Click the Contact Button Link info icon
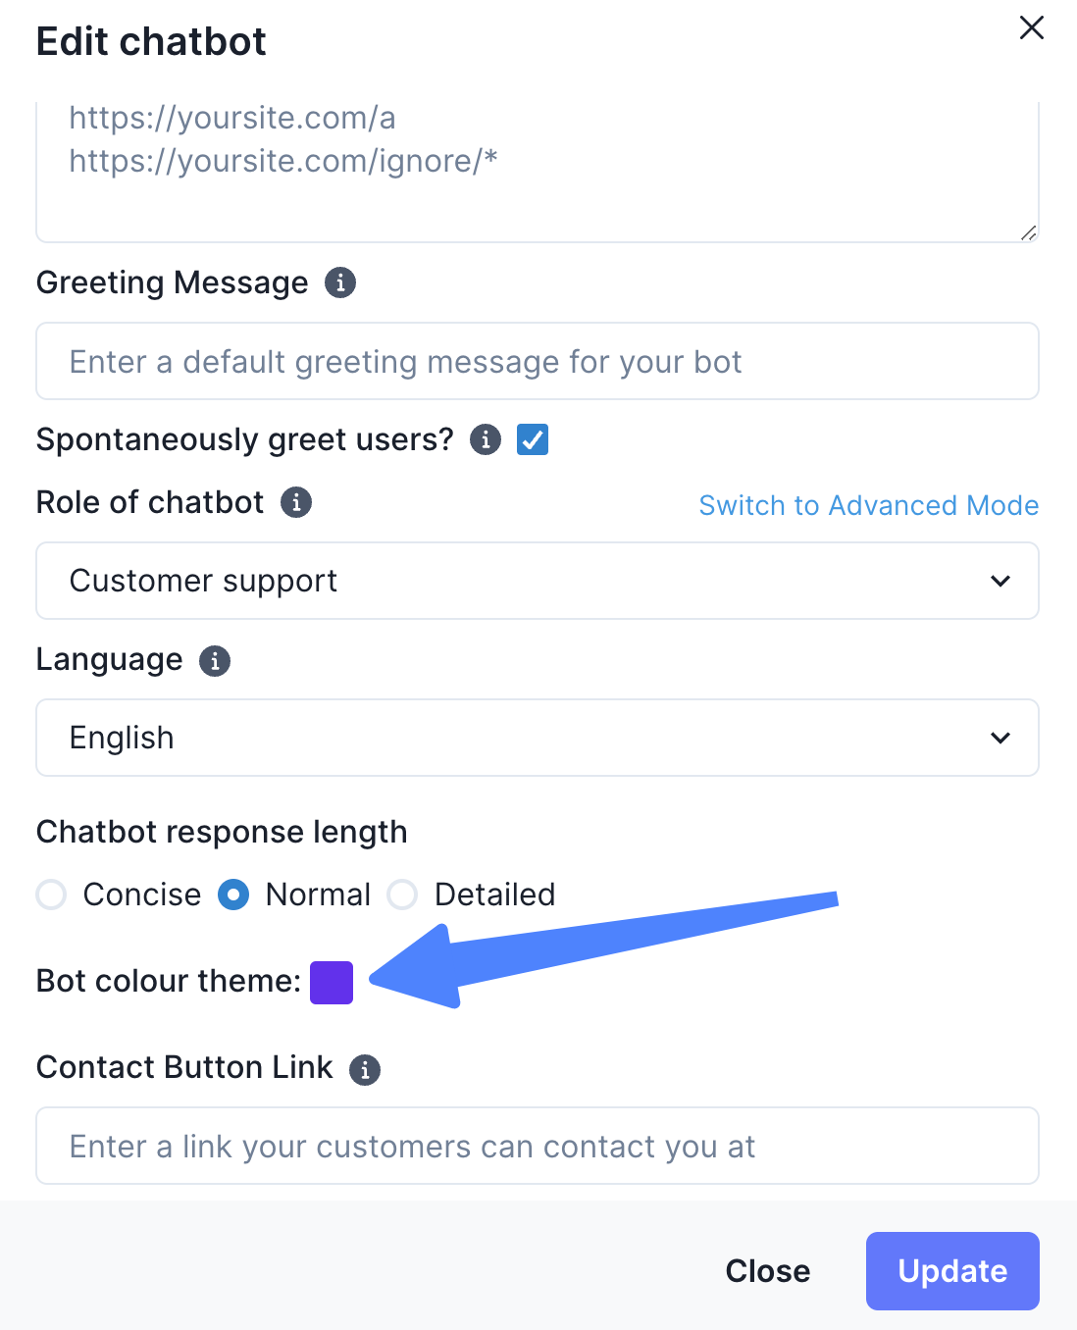The image size is (1077, 1330). click(x=365, y=1069)
